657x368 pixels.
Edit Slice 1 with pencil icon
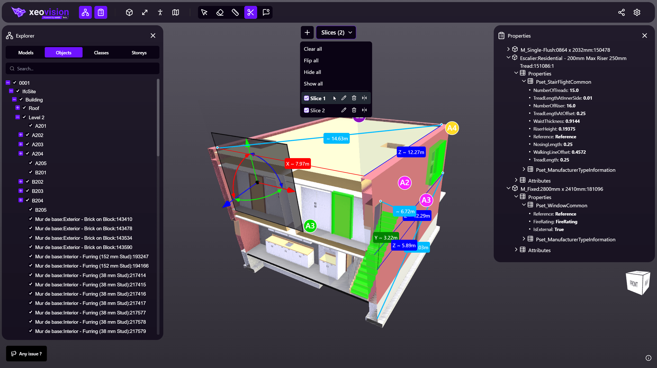point(344,98)
